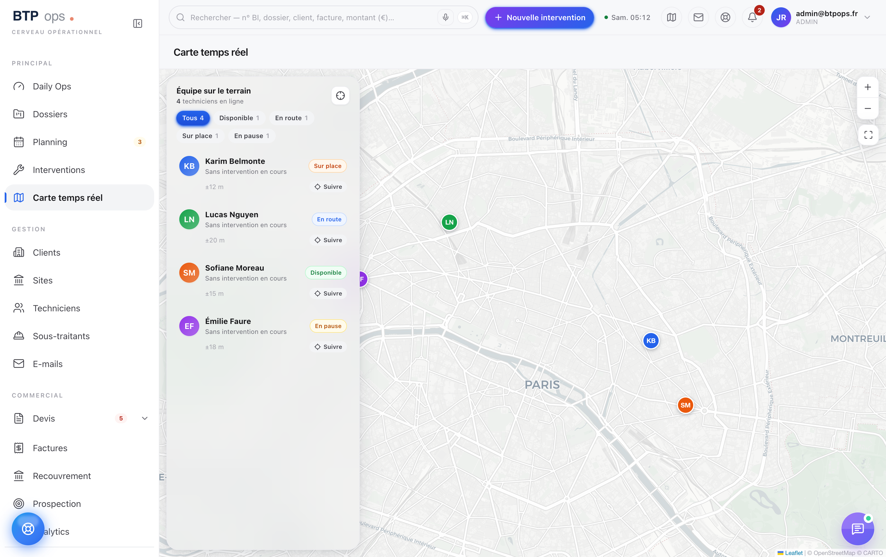This screenshot has width=886, height=557.
Task: Collapse the sidebar with the panel icon
Action: coord(138,23)
